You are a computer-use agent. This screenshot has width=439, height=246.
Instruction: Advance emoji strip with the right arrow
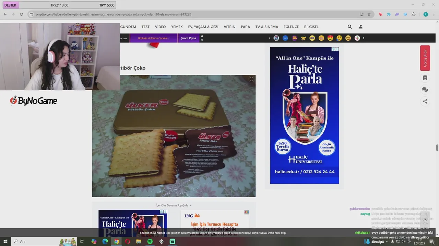[364, 38]
